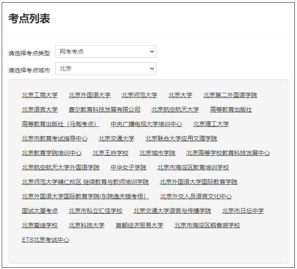Open the 考点城市 dropdown showing 北京
This screenshot has height=269, width=297.
tap(105, 68)
